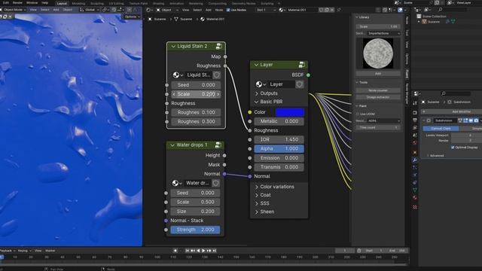Toggle the Optimal Display checkbox

453,148
